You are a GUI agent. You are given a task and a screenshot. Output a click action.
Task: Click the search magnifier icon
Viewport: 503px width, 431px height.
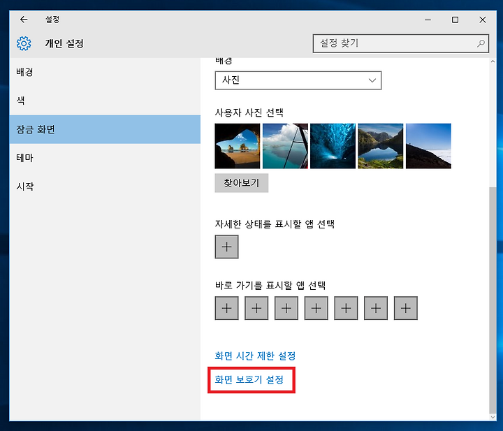[x=481, y=43]
